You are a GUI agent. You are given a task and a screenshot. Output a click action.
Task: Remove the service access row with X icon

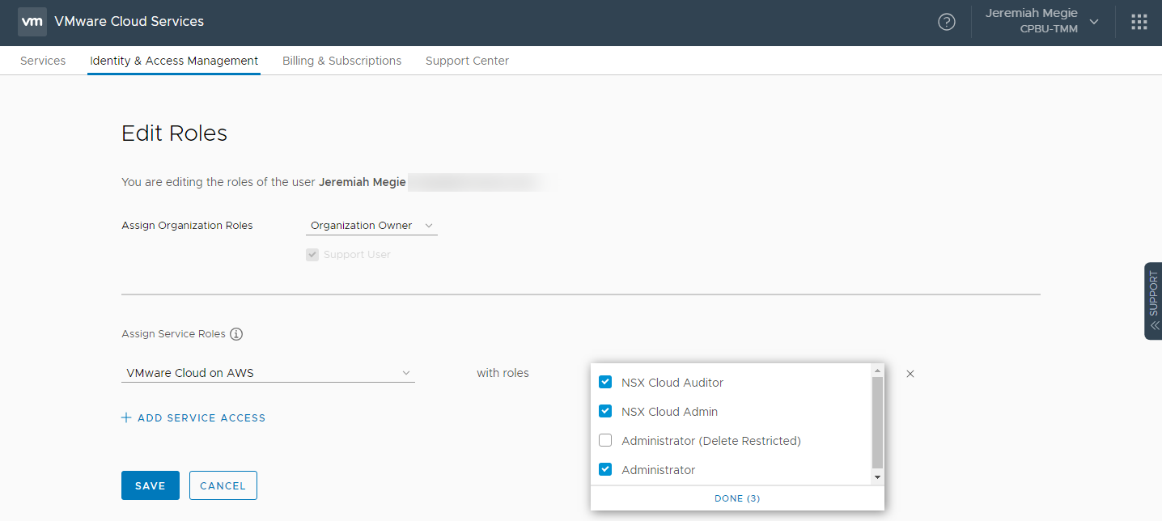910,374
